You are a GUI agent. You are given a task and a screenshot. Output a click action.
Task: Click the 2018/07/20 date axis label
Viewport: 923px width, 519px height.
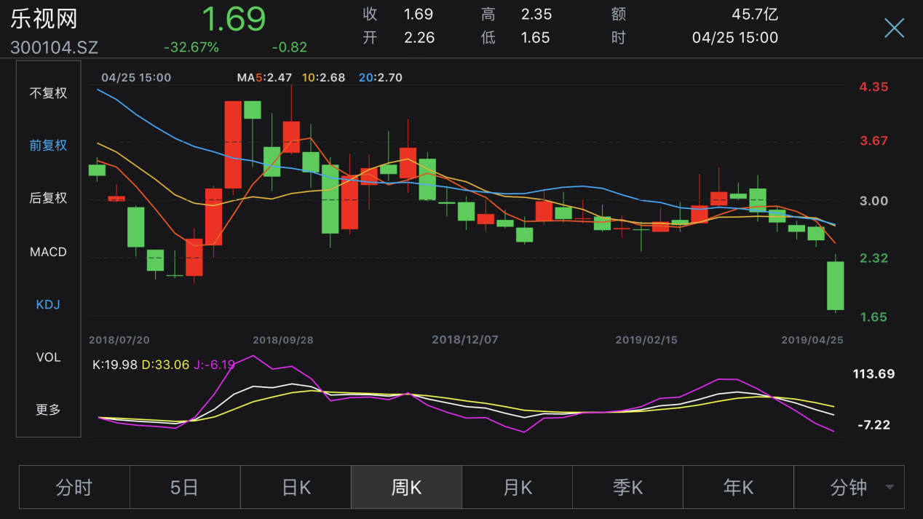click(119, 340)
